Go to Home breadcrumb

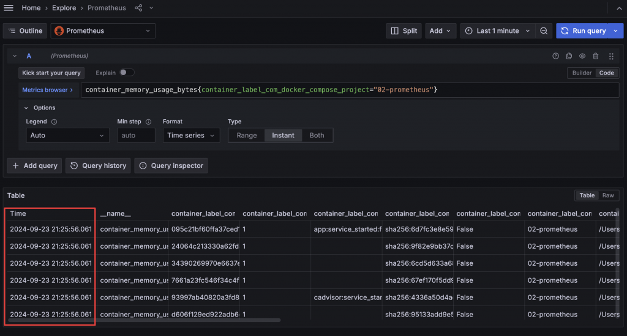[31, 8]
